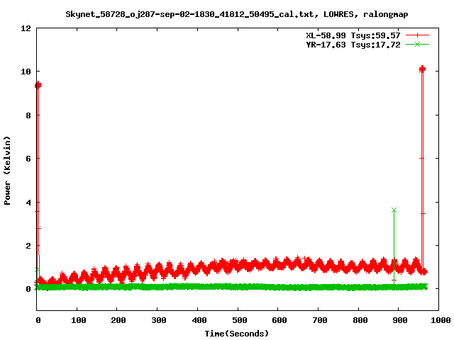
Task: Click the y-axis tick label 10
Action: (x=26, y=72)
